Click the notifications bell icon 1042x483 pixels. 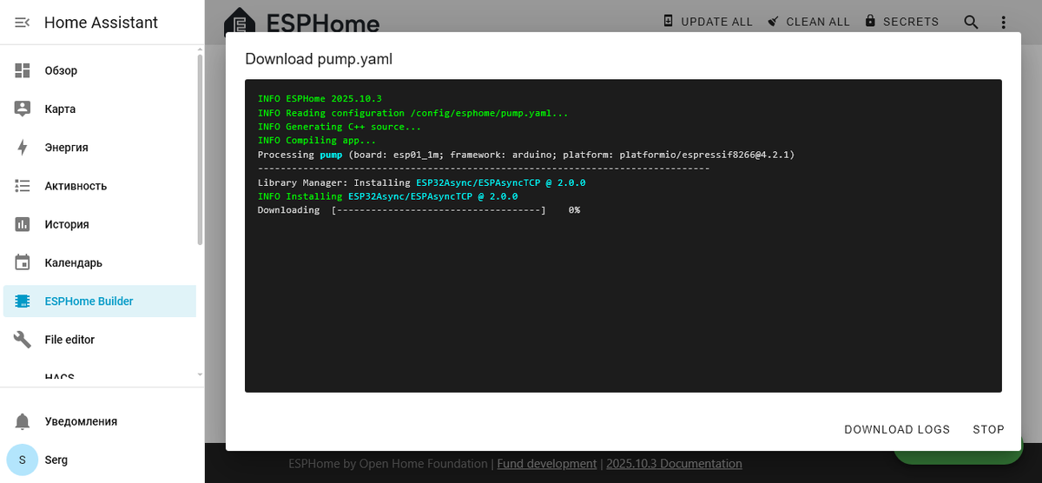click(x=23, y=421)
